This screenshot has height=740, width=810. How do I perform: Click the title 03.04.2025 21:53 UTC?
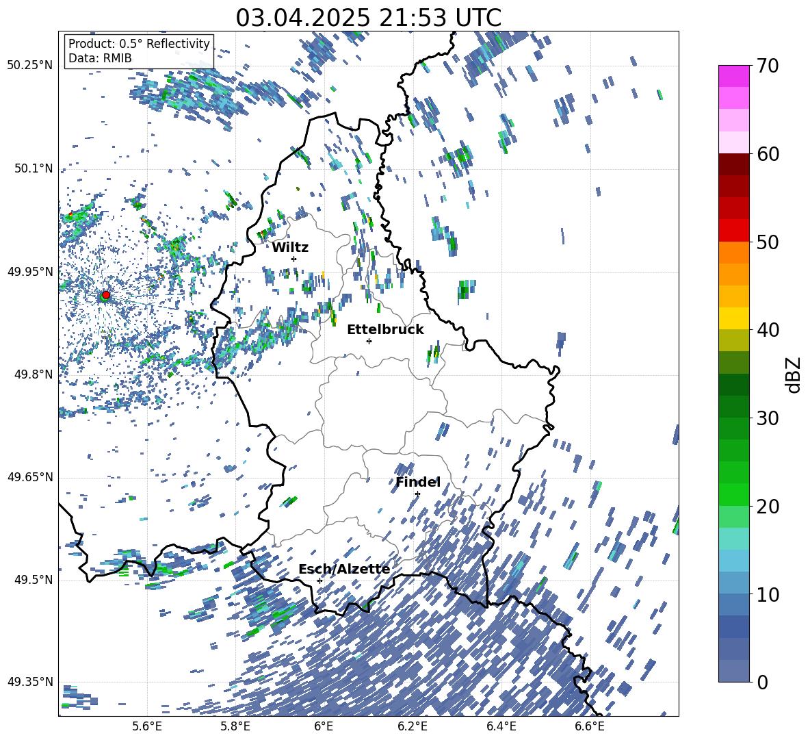369,18
